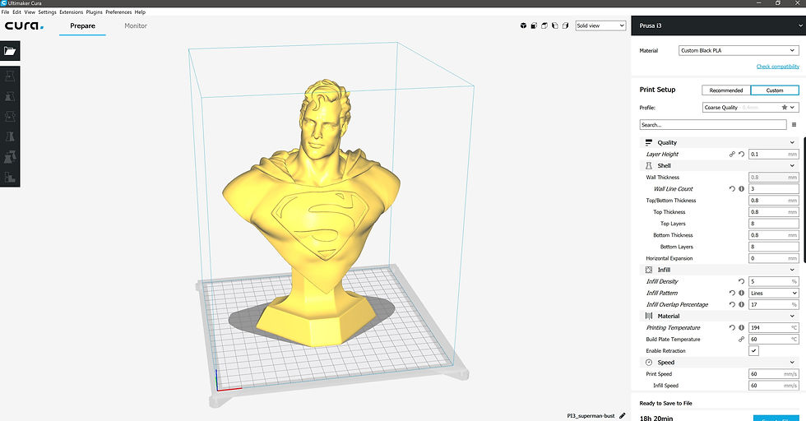The image size is (806, 421).
Task: Collapse the Speed settings section
Action: tap(720, 363)
